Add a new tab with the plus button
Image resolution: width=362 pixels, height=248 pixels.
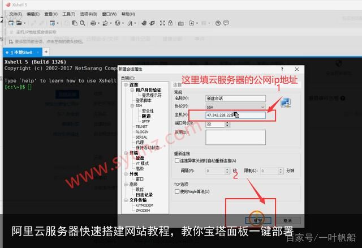point(46,52)
